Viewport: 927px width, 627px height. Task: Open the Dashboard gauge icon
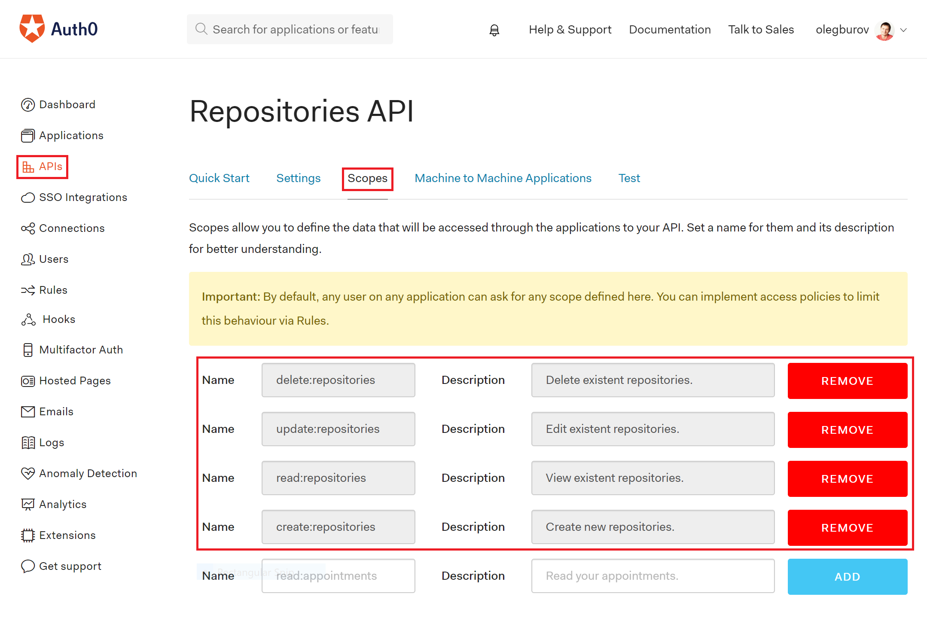28,105
